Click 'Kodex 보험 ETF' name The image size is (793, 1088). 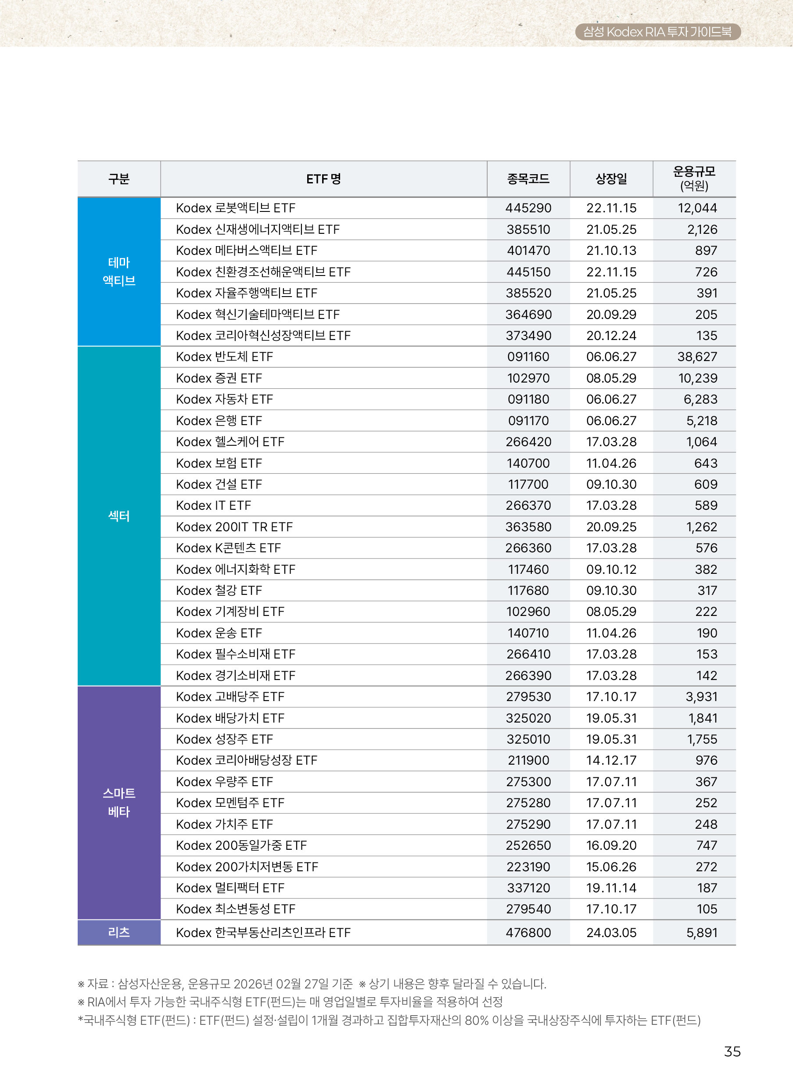click(x=219, y=463)
